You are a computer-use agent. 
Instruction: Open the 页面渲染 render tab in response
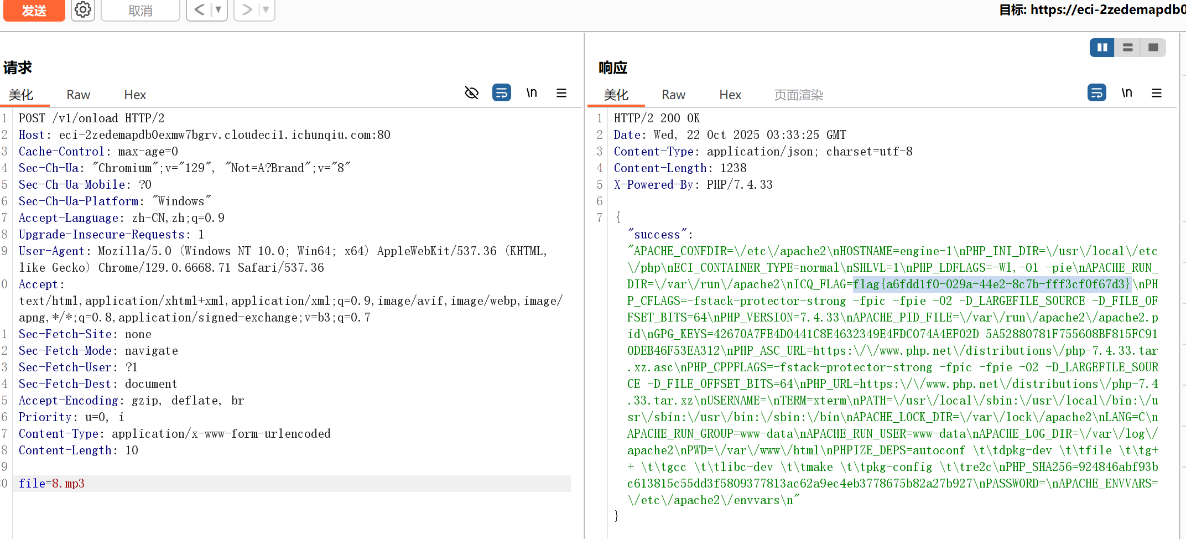(798, 95)
